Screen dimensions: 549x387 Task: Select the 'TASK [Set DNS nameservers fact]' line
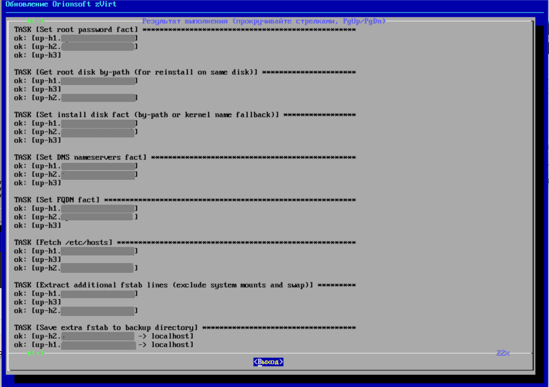185,157
